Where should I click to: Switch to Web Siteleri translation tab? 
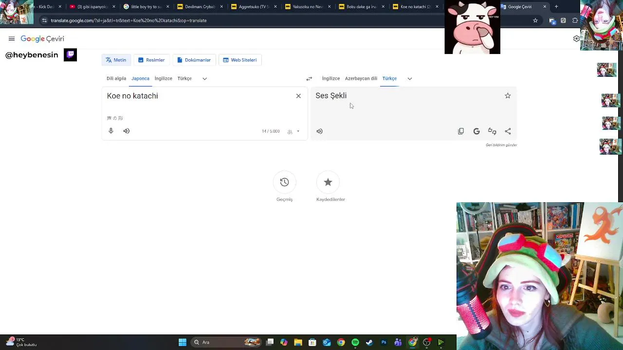point(240,60)
